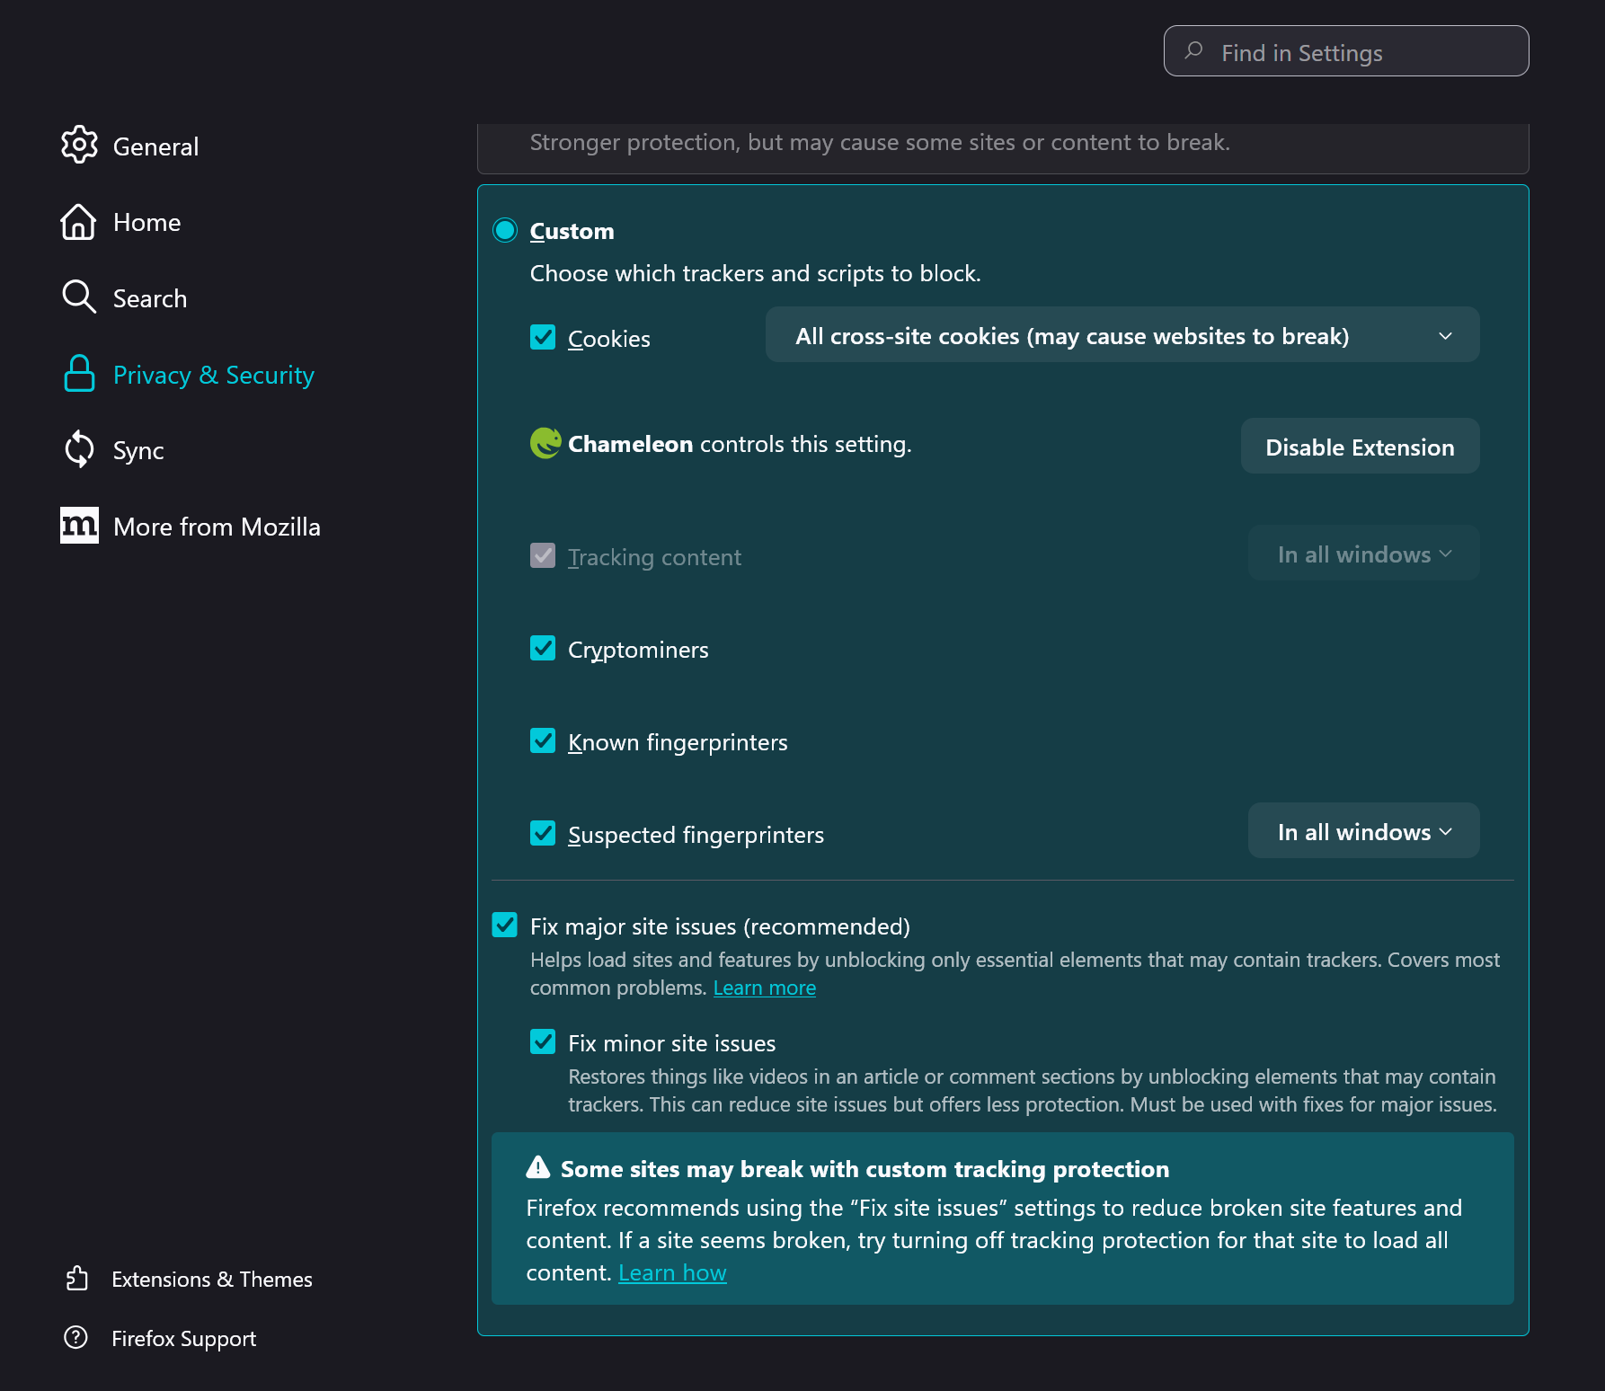Uncheck the Cookies checkbox
Image resolution: width=1605 pixels, height=1391 pixels.
tap(543, 338)
